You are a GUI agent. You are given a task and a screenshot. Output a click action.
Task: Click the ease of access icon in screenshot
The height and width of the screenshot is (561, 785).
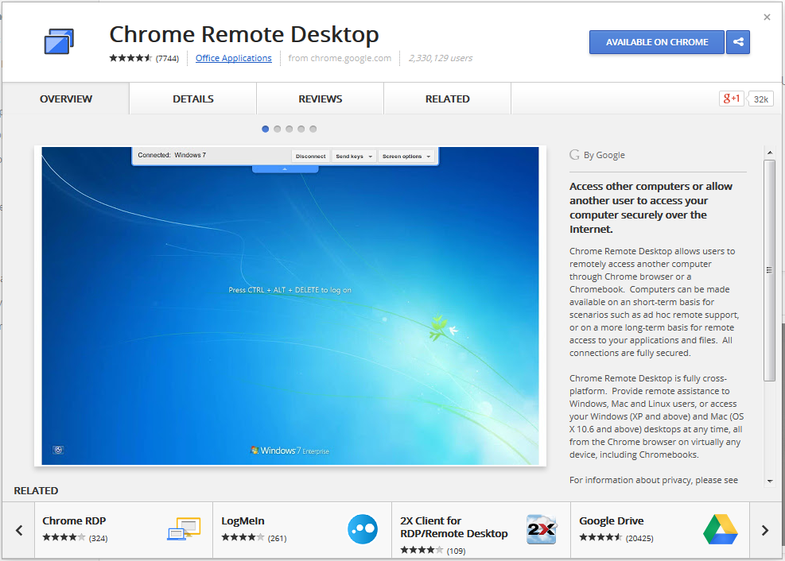tap(58, 450)
